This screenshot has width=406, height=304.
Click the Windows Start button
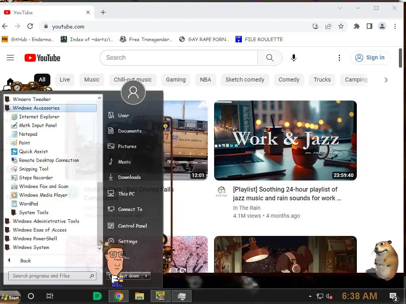[x=10, y=297]
